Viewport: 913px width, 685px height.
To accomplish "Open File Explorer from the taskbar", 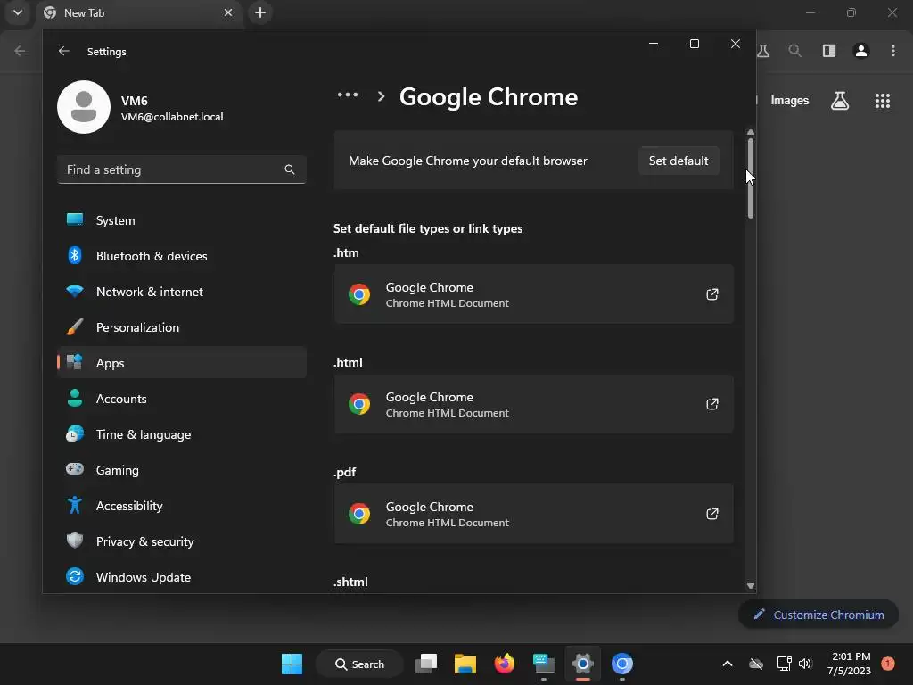I will [x=465, y=664].
